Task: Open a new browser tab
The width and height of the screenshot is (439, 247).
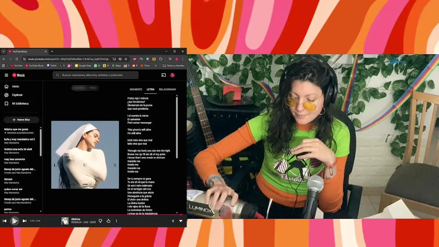Action: pos(52,51)
